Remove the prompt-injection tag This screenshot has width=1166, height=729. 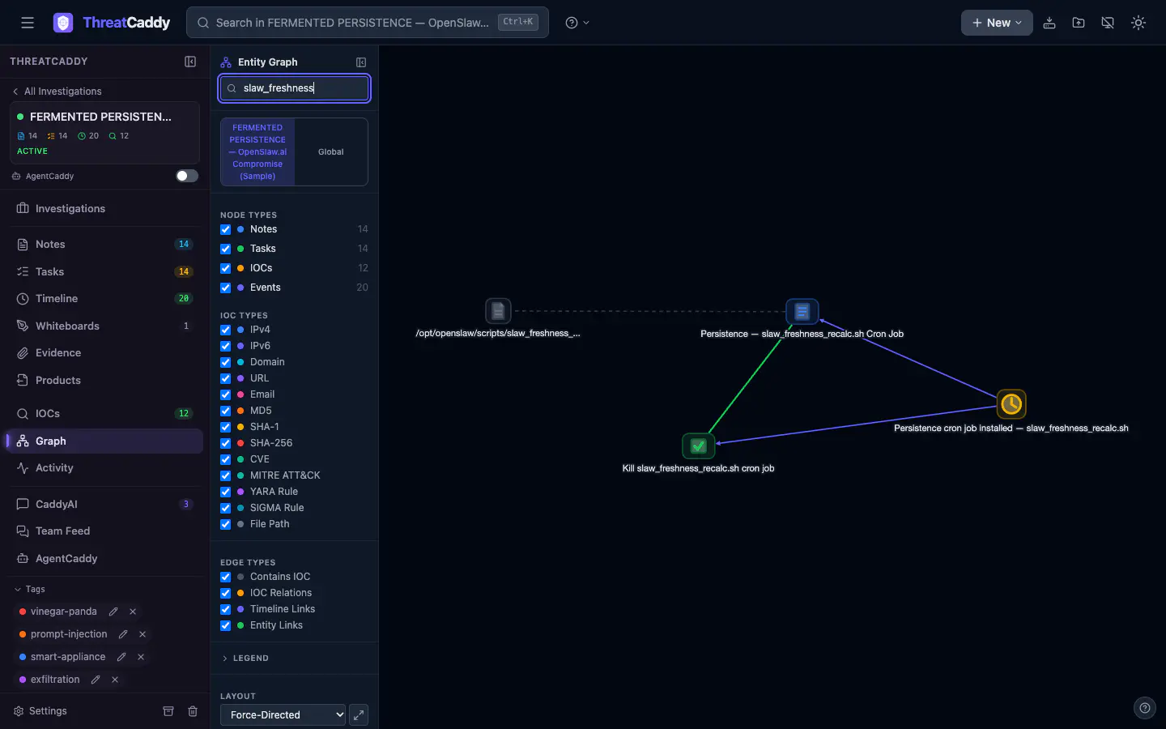(x=143, y=634)
